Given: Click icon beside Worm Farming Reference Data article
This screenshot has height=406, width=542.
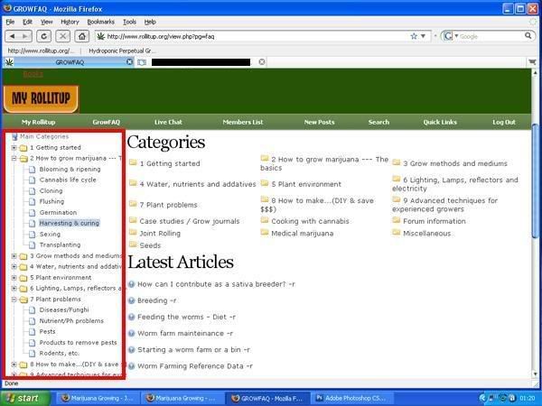Looking at the screenshot, I should (x=131, y=366).
